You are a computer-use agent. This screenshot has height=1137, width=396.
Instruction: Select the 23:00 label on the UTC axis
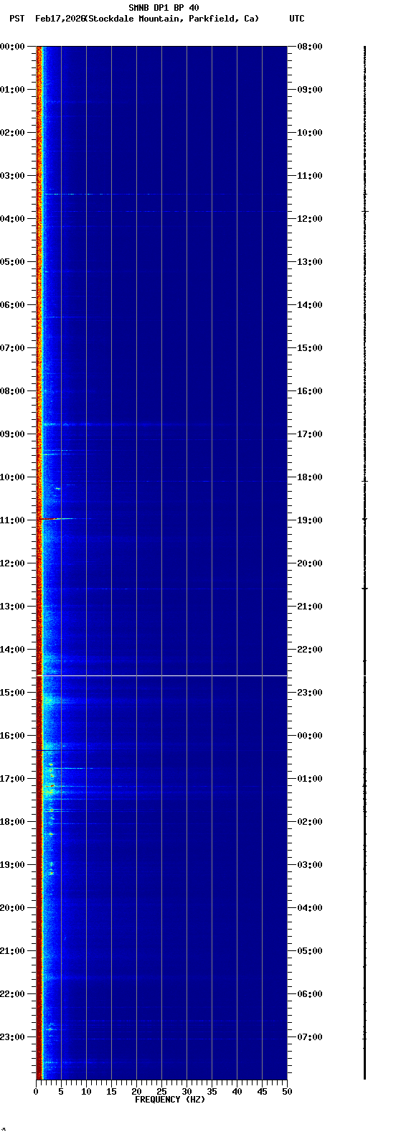tap(310, 693)
